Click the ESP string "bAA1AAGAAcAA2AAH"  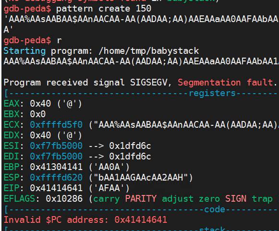coord(141,178)
